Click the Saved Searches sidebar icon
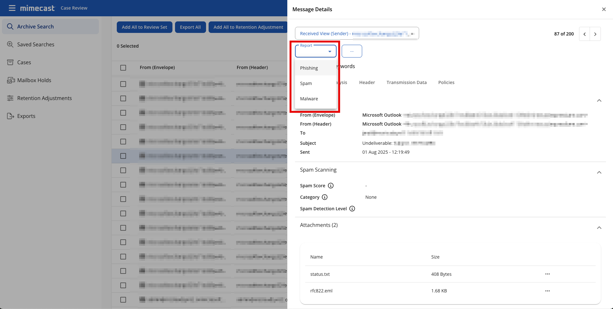The image size is (613, 309). [x=10, y=44]
